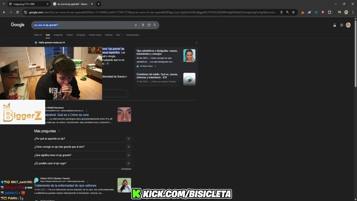Reload the page with the refresh icon
The image size is (357, 201).
pos(17,12)
